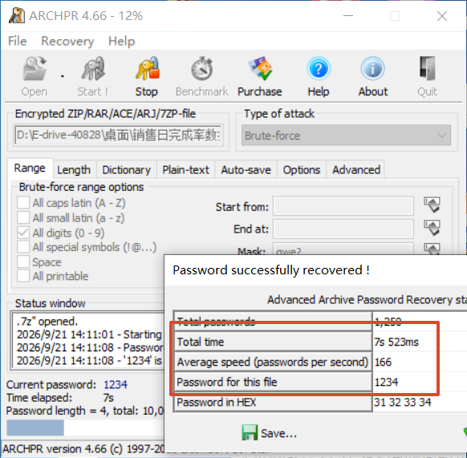Toggle All special symbols checkbox
Image resolution: width=467 pixels, height=458 pixels.
point(23,247)
